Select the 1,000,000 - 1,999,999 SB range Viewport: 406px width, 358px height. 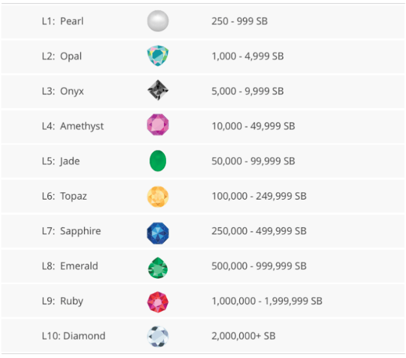coord(266,301)
